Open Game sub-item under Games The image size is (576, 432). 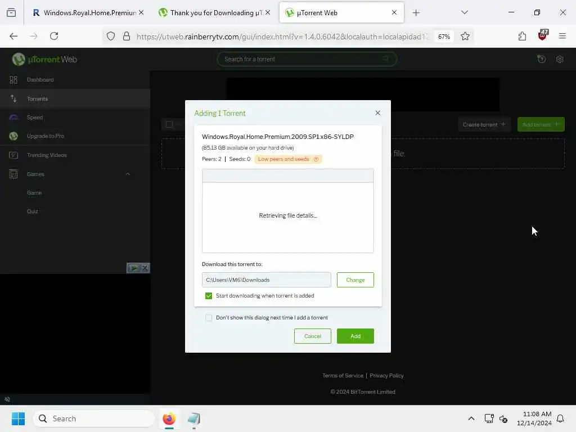(x=34, y=193)
